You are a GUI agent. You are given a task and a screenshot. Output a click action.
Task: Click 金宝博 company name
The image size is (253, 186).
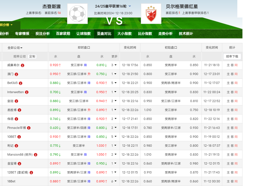[x=12, y=163]
